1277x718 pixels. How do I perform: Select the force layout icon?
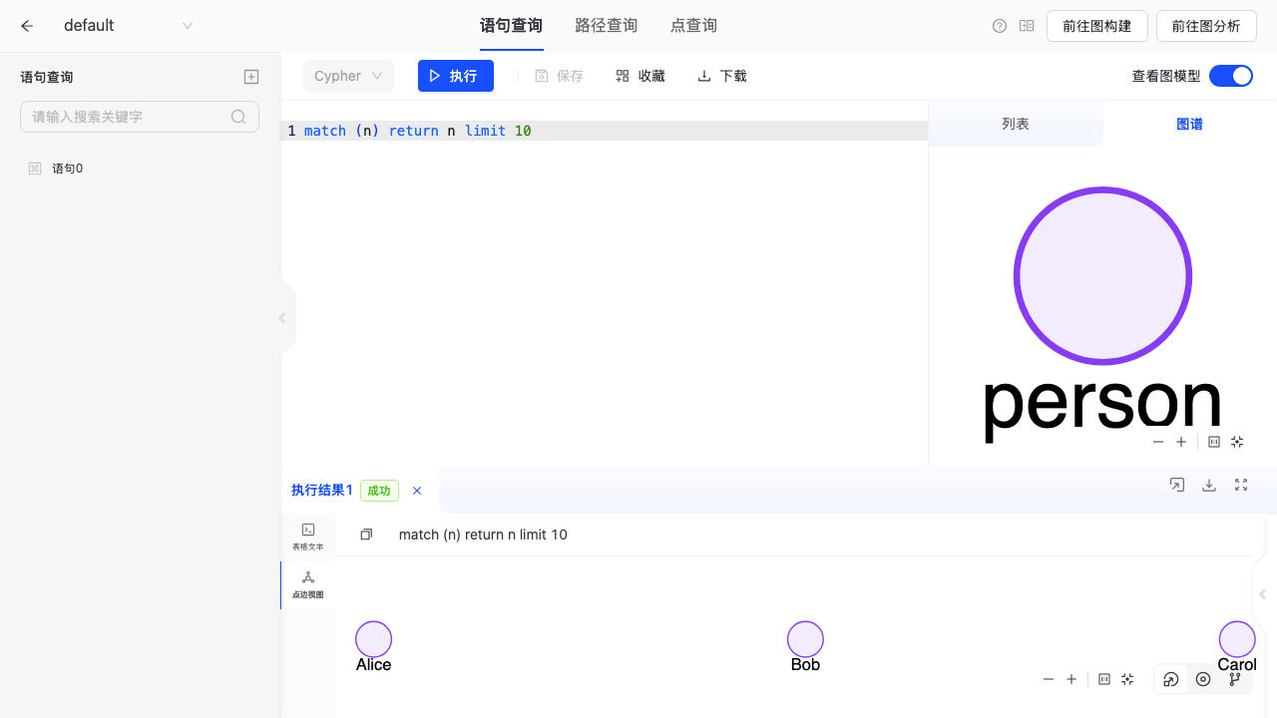click(x=1171, y=679)
